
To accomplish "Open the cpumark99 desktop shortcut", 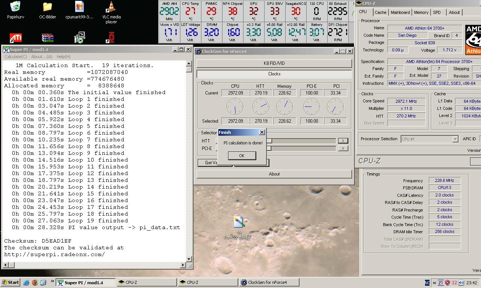I will coord(79,10).
